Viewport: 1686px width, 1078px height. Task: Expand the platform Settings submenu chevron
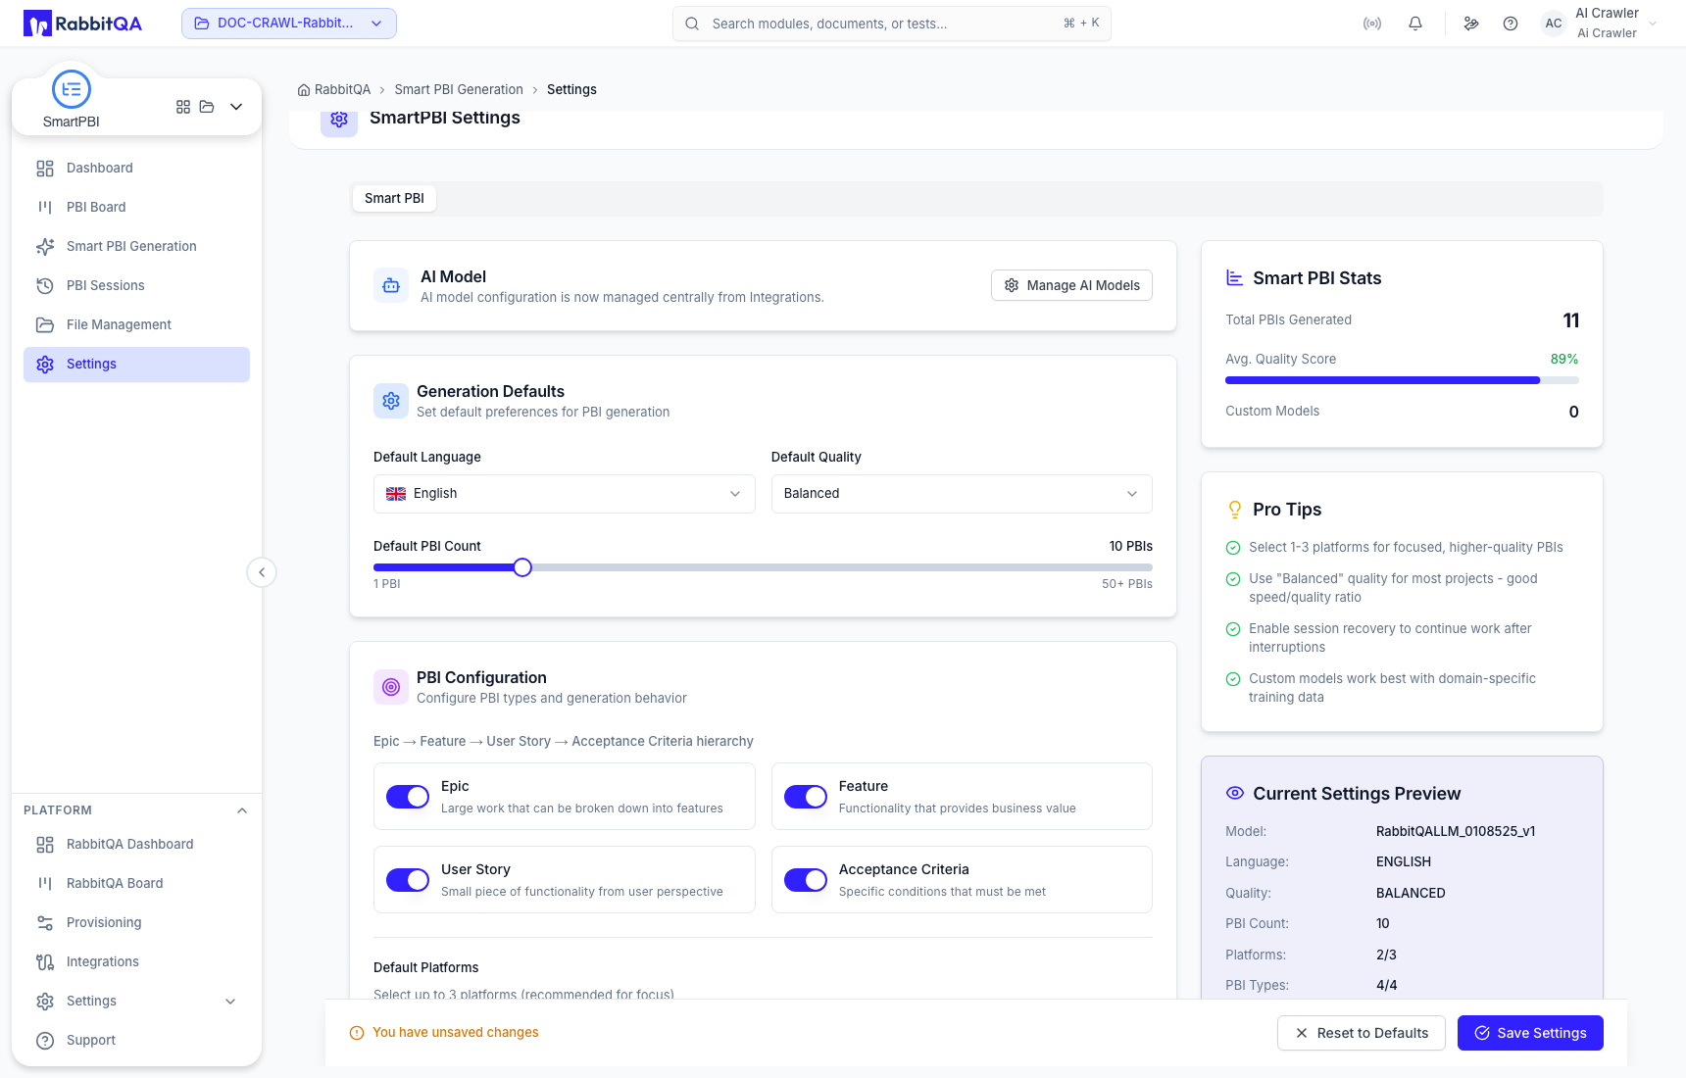230,1002
